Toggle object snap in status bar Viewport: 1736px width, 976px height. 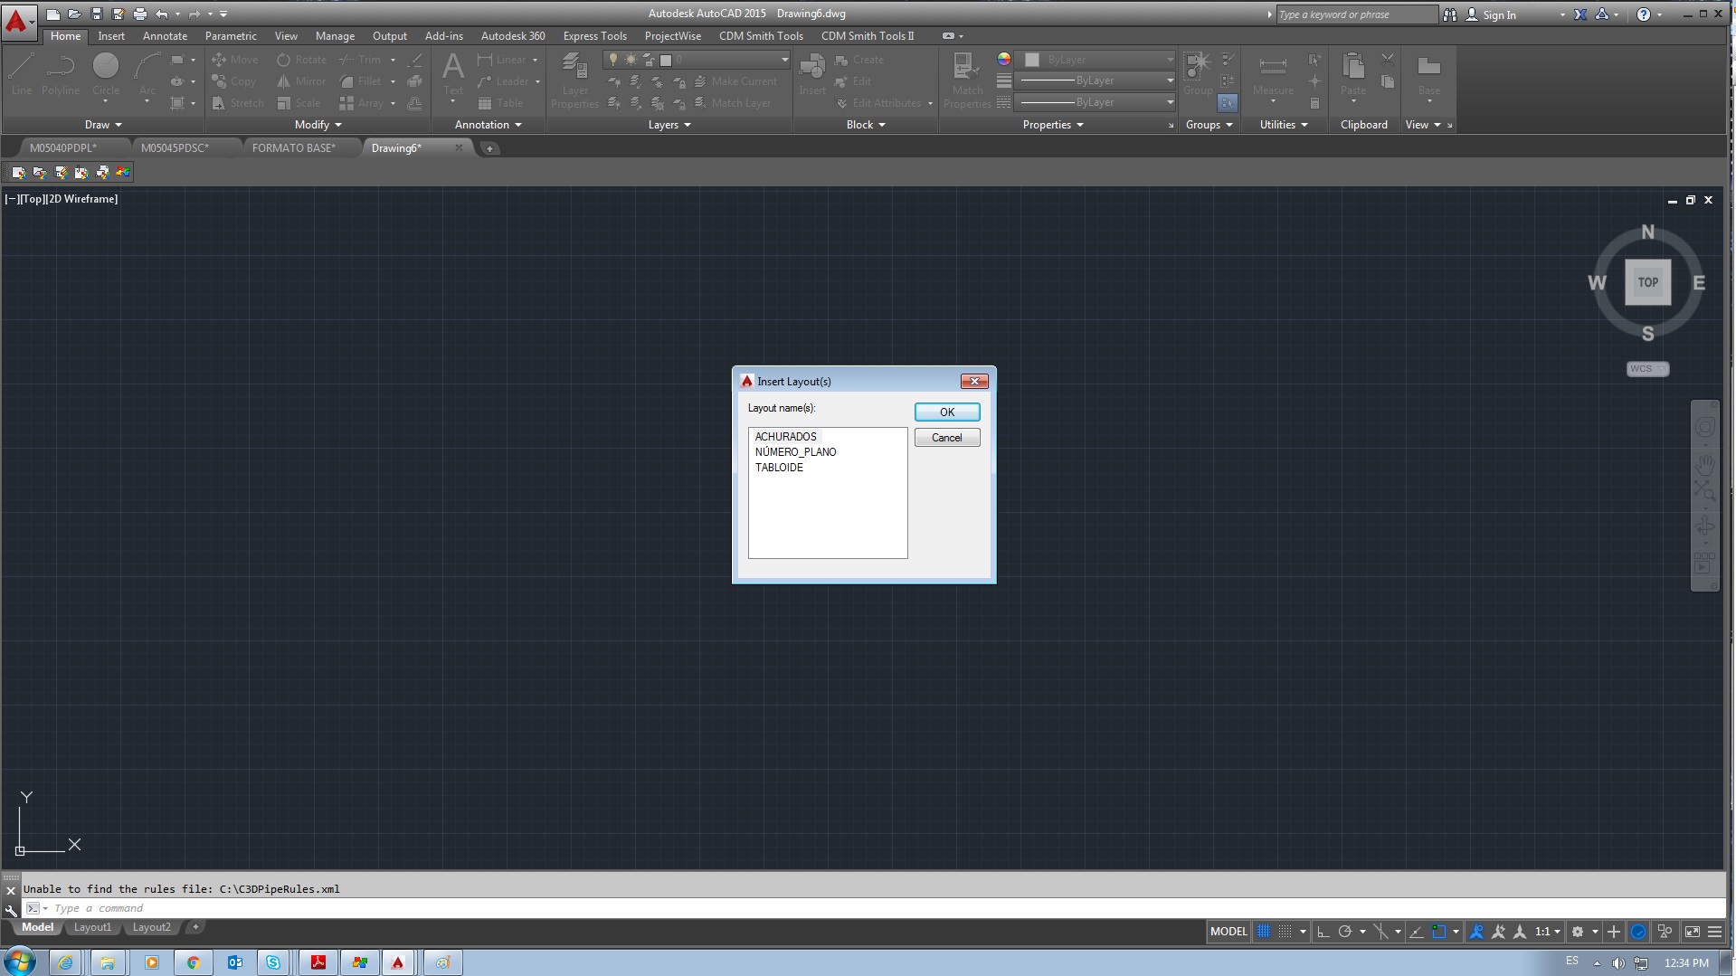(x=1438, y=932)
